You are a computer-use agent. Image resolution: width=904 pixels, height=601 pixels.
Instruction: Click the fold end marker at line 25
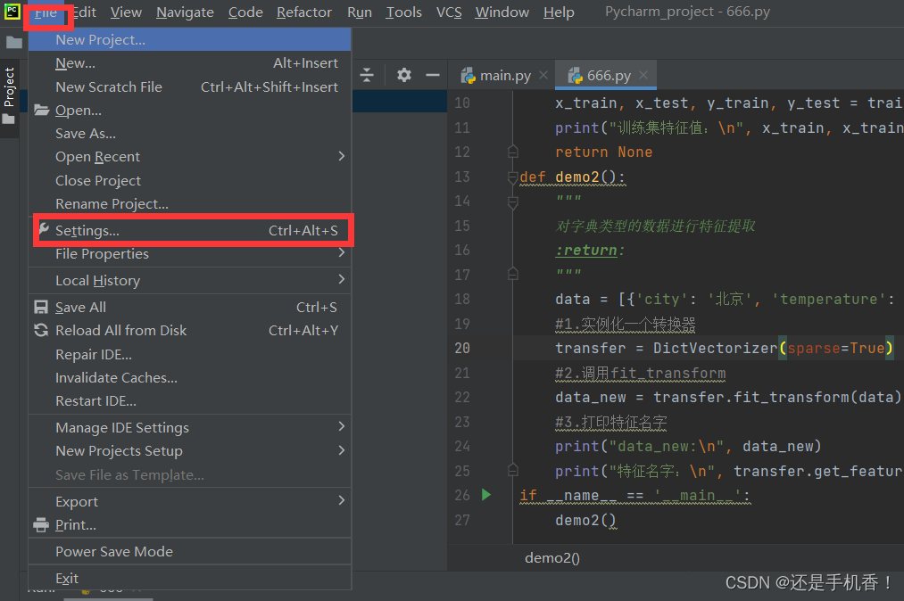point(512,471)
